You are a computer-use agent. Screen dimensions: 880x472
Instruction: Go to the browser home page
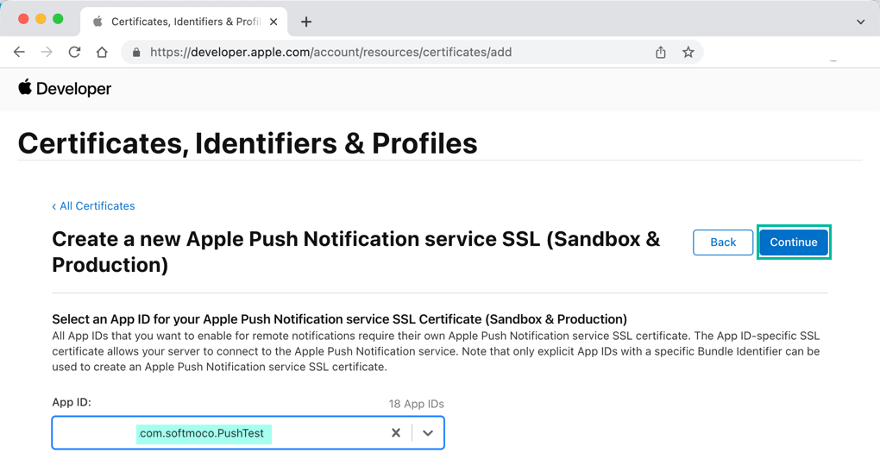[102, 52]
